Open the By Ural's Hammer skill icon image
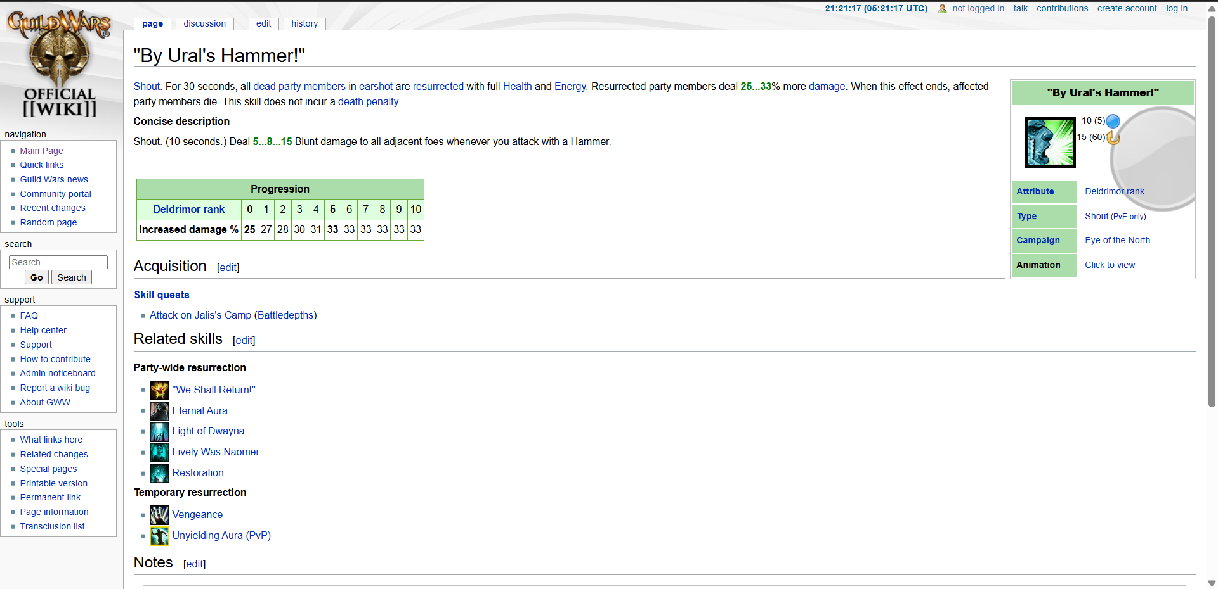The height and width of the screenshot is (589, 1218). point(1051,142)
